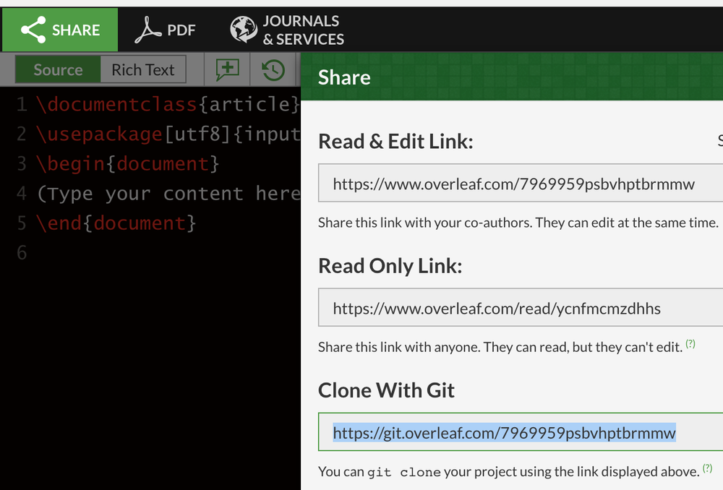Click the \documentclass{article} line
The image size is (723, 490).
[x=168, y=104]
